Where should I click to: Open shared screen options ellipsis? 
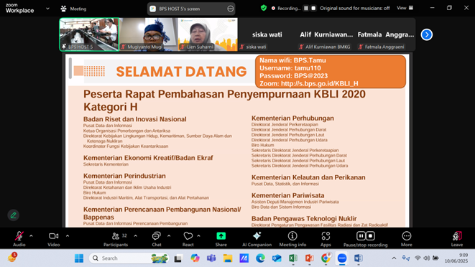coord(230,9)
